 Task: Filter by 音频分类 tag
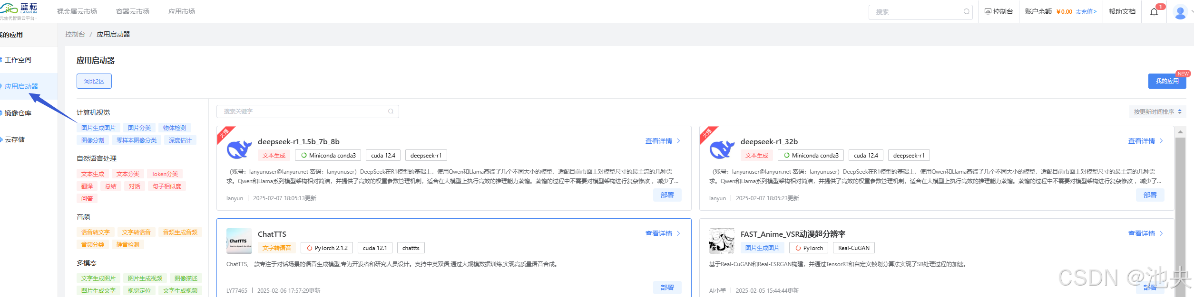point(93,245)
